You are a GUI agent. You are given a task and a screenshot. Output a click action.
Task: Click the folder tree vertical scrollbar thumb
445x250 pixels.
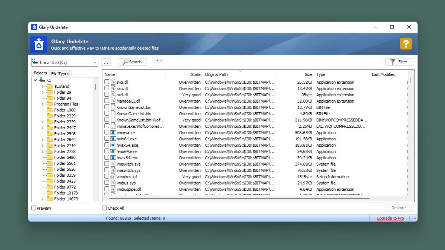[x=96, y=87]
